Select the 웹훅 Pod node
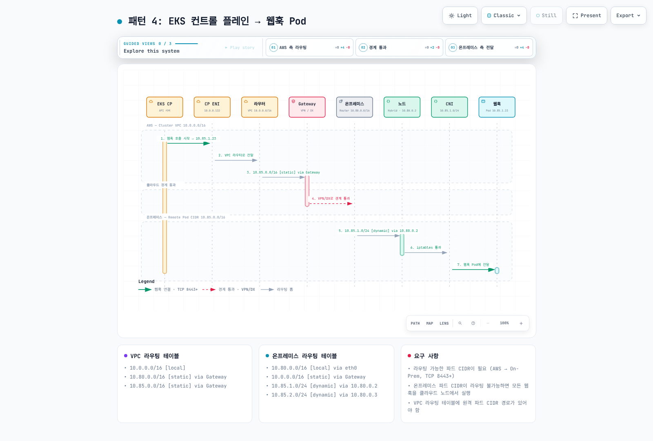 coord(497,107)
